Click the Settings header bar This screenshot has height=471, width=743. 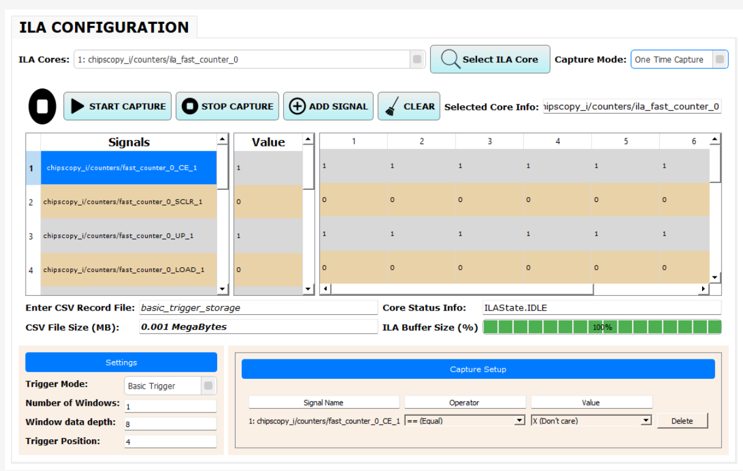(x=121, y=362)
